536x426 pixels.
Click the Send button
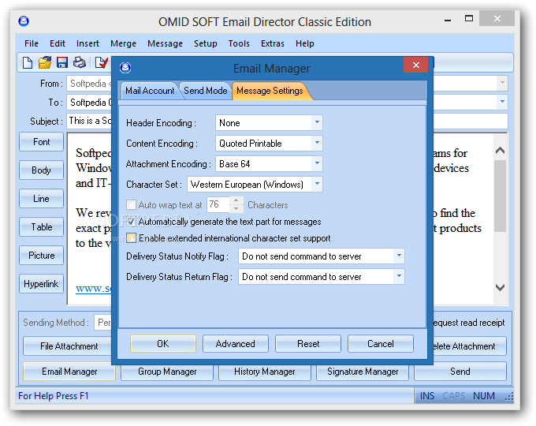click(460, 372)
